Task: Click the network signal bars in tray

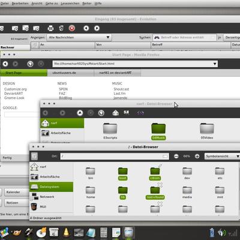Action: 233,233
